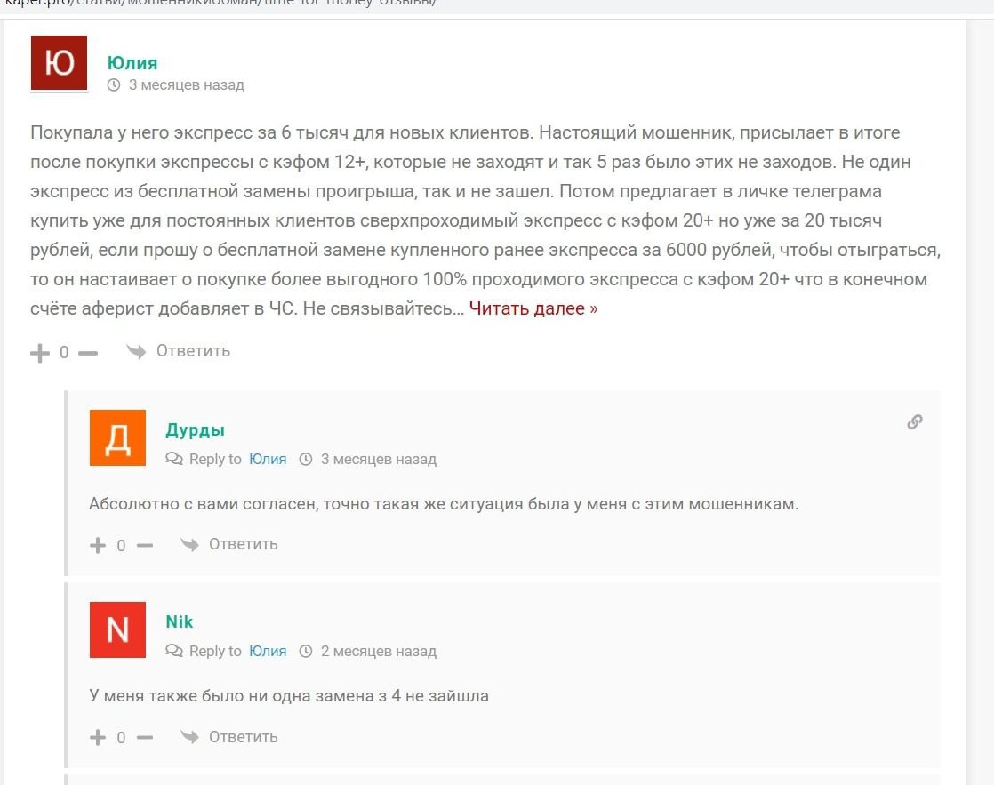Screen dimensions: 994x785
Task: Click the red N avatar
Action: 118,629
